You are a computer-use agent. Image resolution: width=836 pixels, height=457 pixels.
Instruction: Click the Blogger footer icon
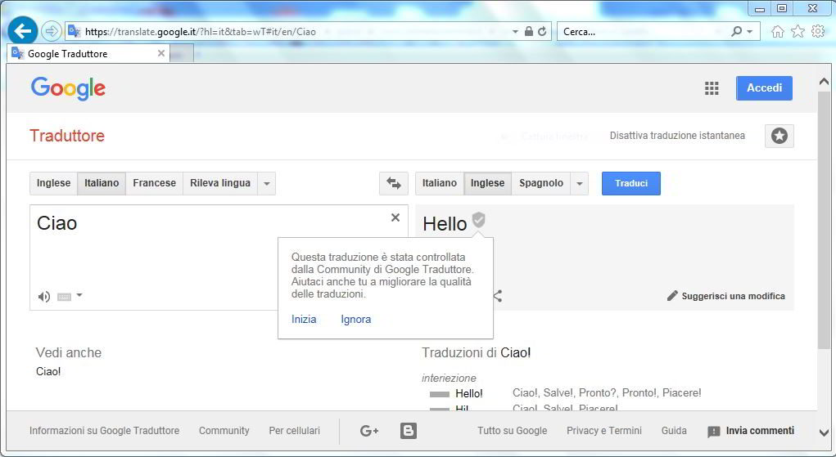coord(409,431)
